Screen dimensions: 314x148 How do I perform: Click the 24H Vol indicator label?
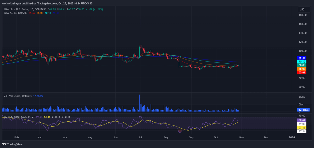[x=17, y=96]
